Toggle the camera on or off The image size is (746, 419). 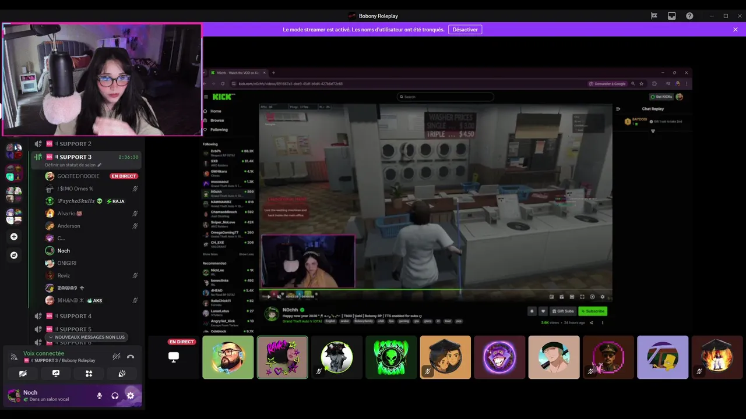(23, 374)
